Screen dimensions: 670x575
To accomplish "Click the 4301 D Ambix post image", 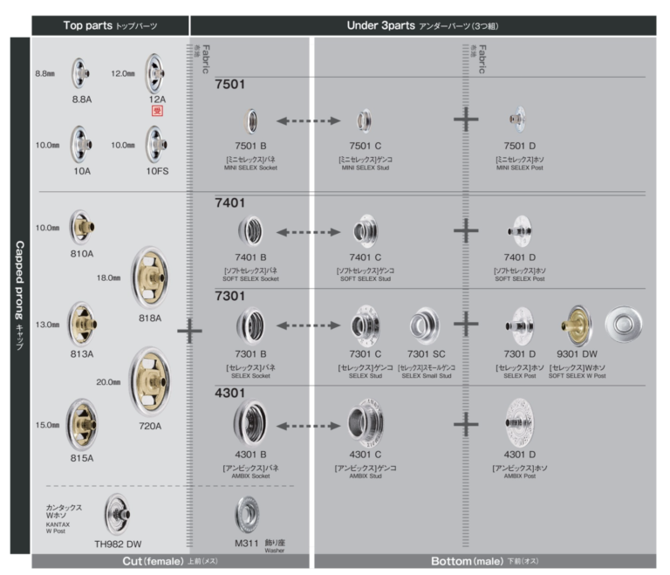I will point(524,423).
